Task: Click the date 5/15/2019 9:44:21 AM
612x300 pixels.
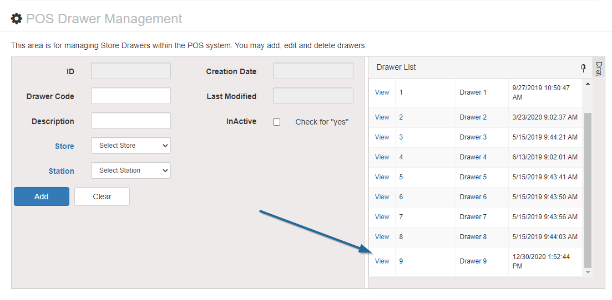Action: [x=545, y=137]
